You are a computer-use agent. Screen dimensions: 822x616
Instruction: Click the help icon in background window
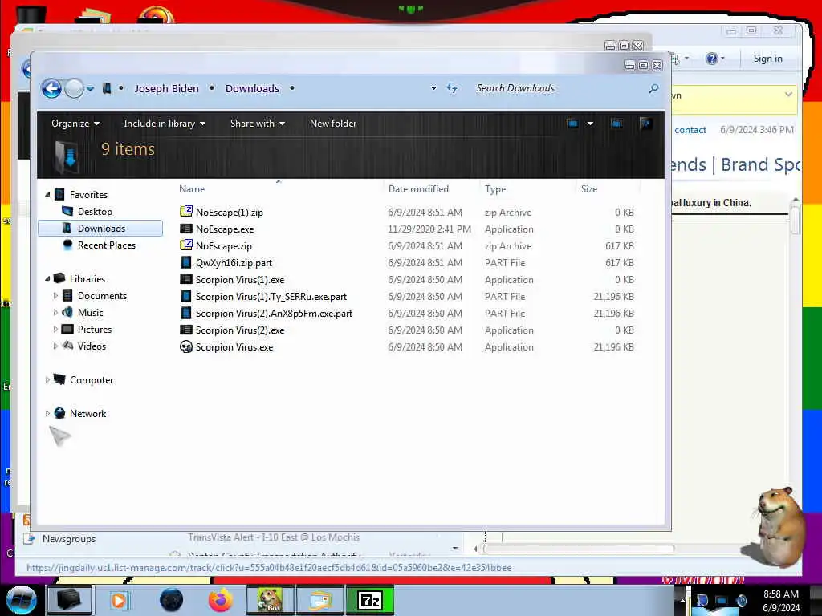click(711, 59)
